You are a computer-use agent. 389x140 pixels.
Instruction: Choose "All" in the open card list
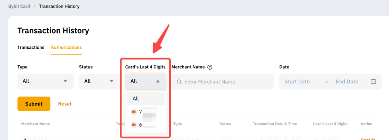[x=145, y=99]
